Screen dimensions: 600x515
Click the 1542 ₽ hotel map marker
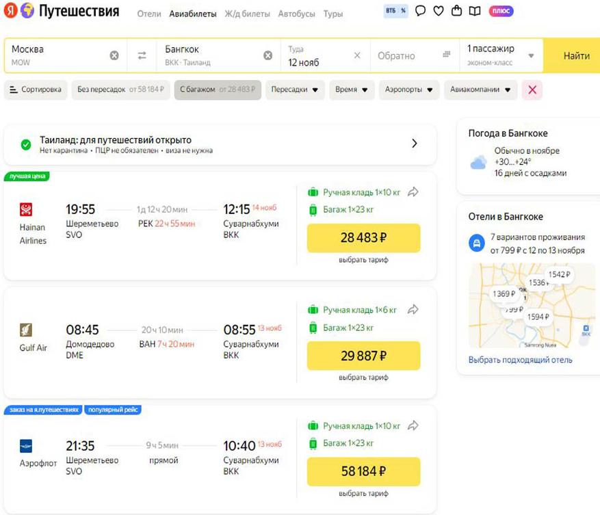pos(559,274)
